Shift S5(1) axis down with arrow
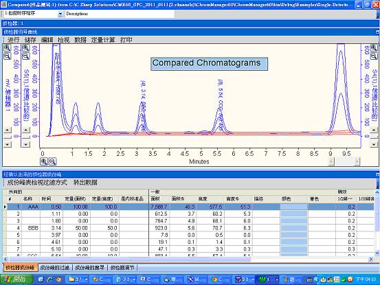Image resolution: width=380 pixels, height=285 pixels. point(26,144)
